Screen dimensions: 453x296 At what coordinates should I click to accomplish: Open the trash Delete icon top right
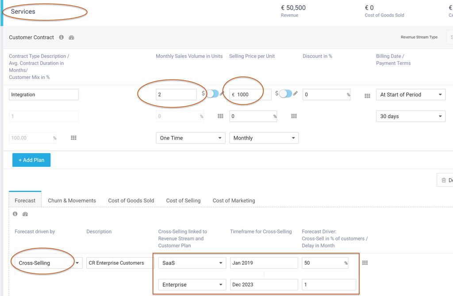point(444,180)
